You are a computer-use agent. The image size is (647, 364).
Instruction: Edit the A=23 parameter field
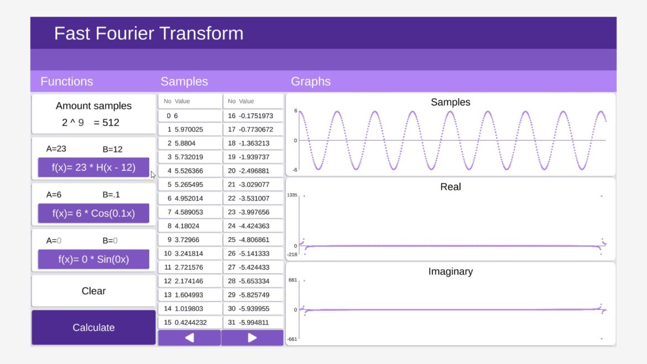click(x=55, y=148)
